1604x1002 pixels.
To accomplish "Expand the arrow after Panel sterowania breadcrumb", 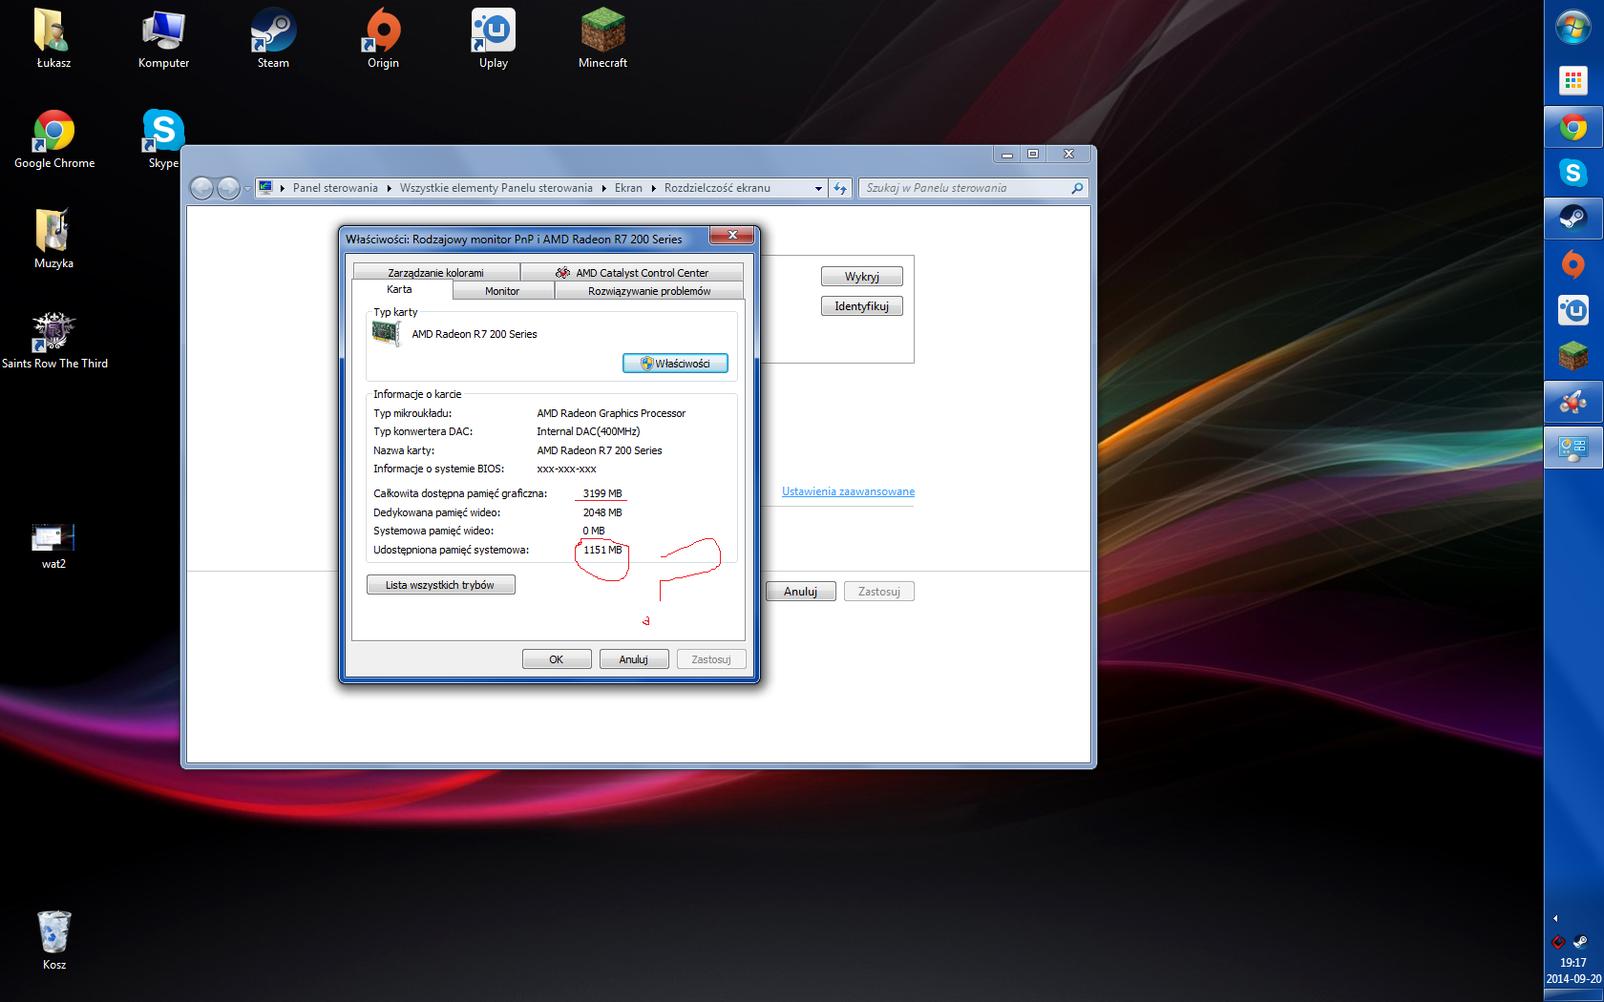I will point(390,188).
